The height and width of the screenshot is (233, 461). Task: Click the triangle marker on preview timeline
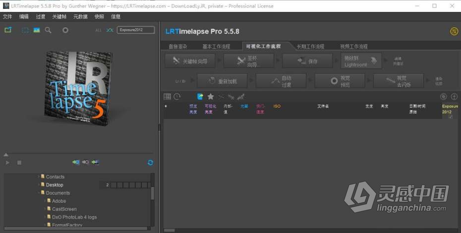(x=6, y=155)
